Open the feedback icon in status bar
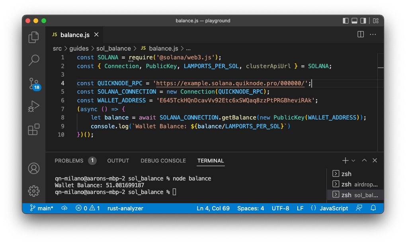 click(x=359, y=208)
